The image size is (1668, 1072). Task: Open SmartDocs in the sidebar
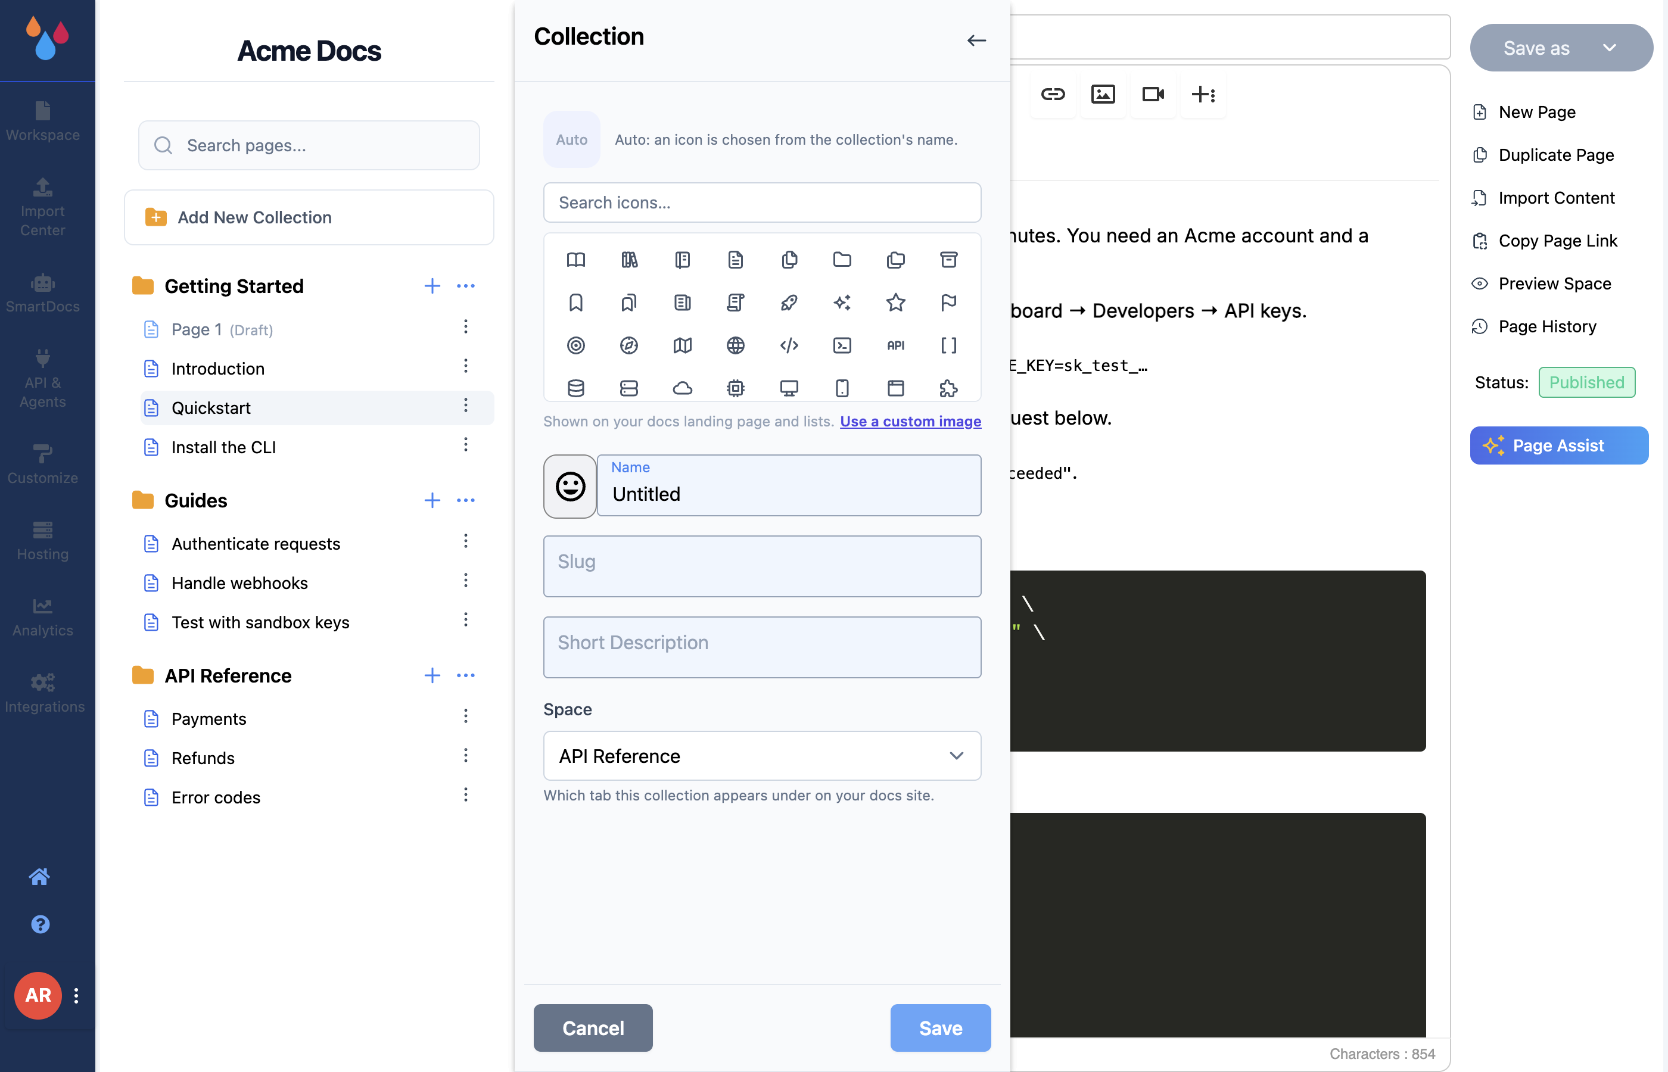point(42,293)
